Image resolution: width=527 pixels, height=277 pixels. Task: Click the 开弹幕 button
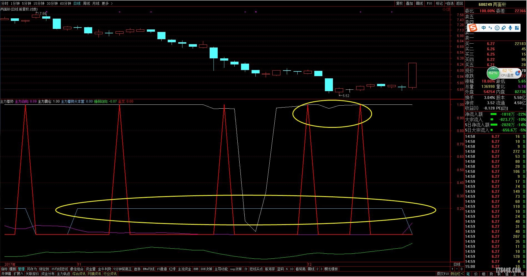(6, 274)
